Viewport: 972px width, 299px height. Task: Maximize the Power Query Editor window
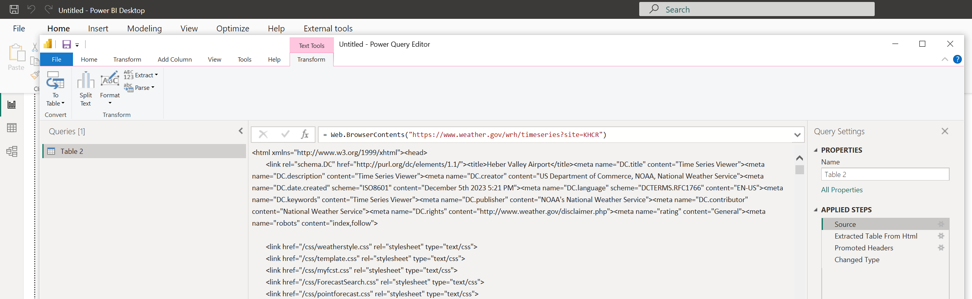tap(923, 44)
